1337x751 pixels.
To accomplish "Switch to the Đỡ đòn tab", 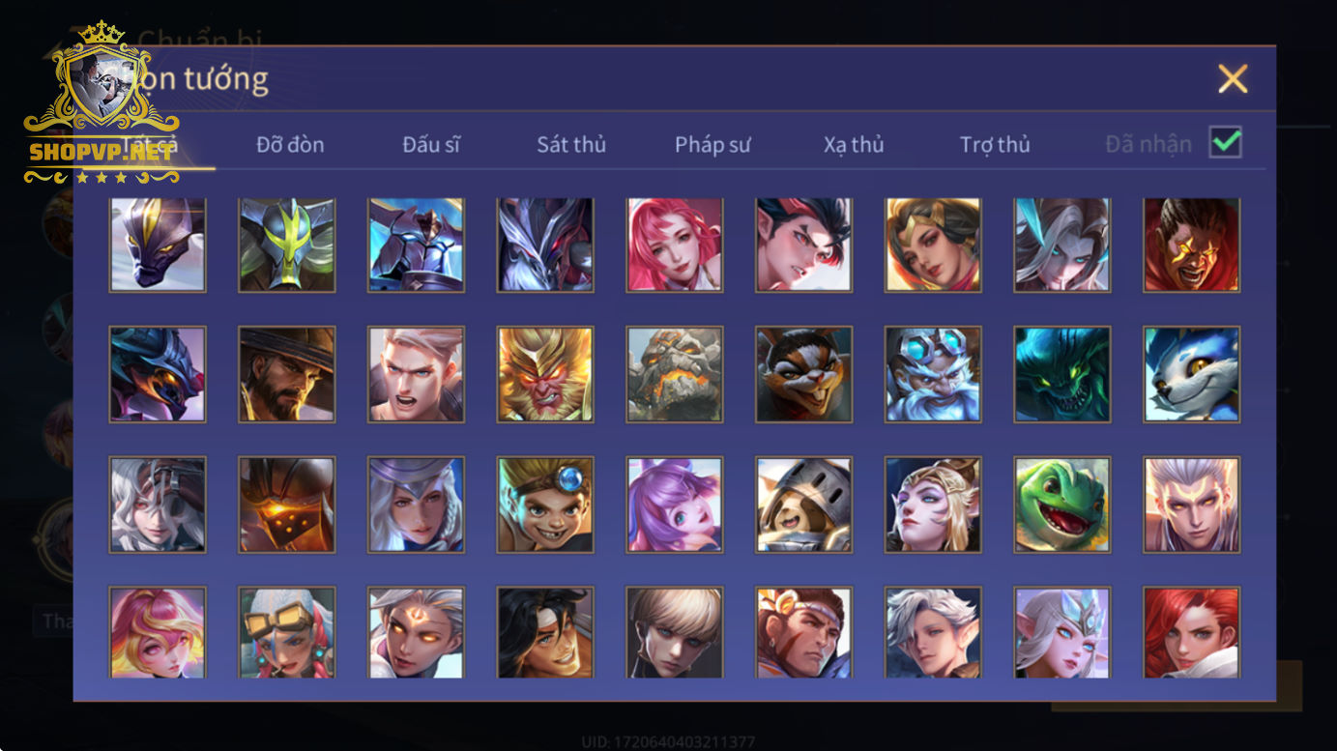I will coord(290,145).
